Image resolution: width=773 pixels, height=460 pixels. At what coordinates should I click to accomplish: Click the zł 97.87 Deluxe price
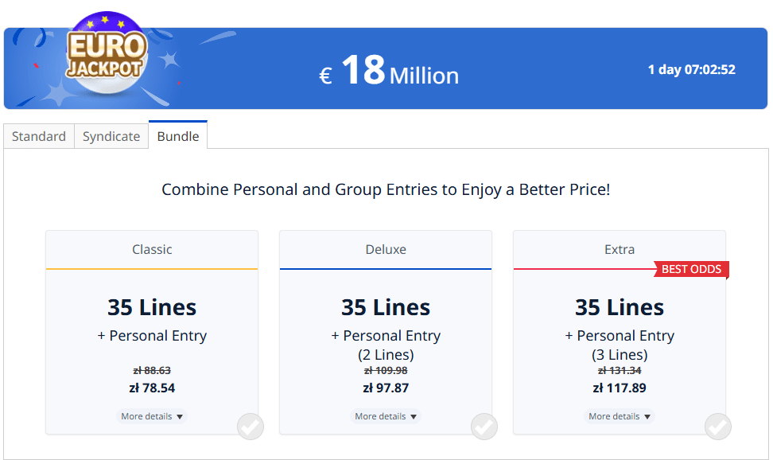click(385, 388)
